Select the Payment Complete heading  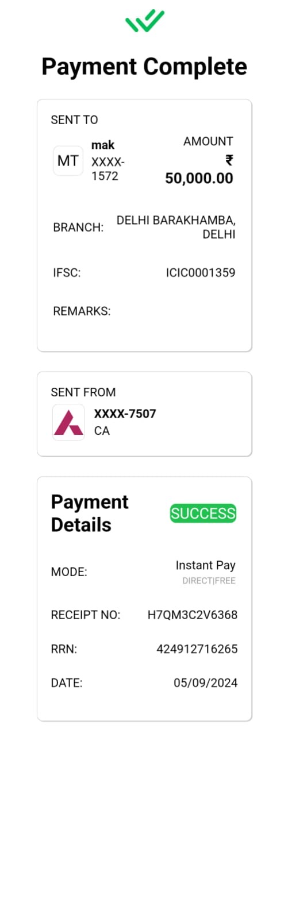144,67
